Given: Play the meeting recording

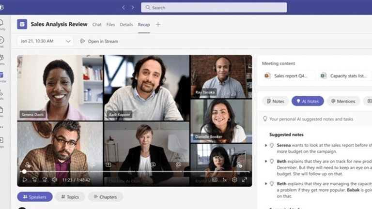Looking at the screenshot, I should coord(25,179).
